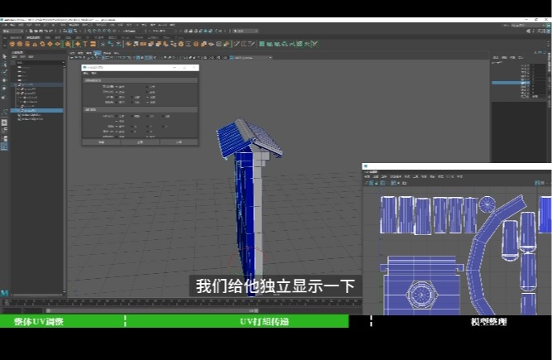
Task: Switch to four-view layout icon
Action: coord(4,130)
